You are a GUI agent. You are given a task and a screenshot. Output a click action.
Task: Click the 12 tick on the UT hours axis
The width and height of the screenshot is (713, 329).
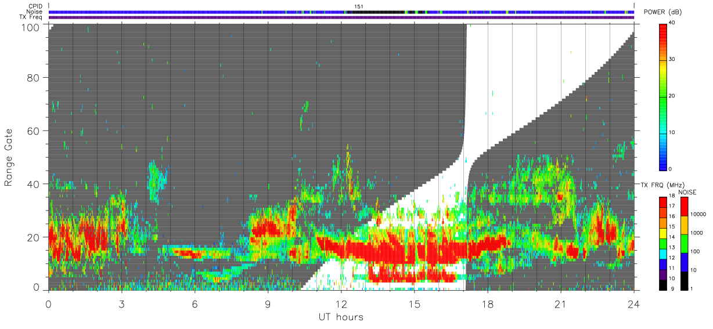341,304
